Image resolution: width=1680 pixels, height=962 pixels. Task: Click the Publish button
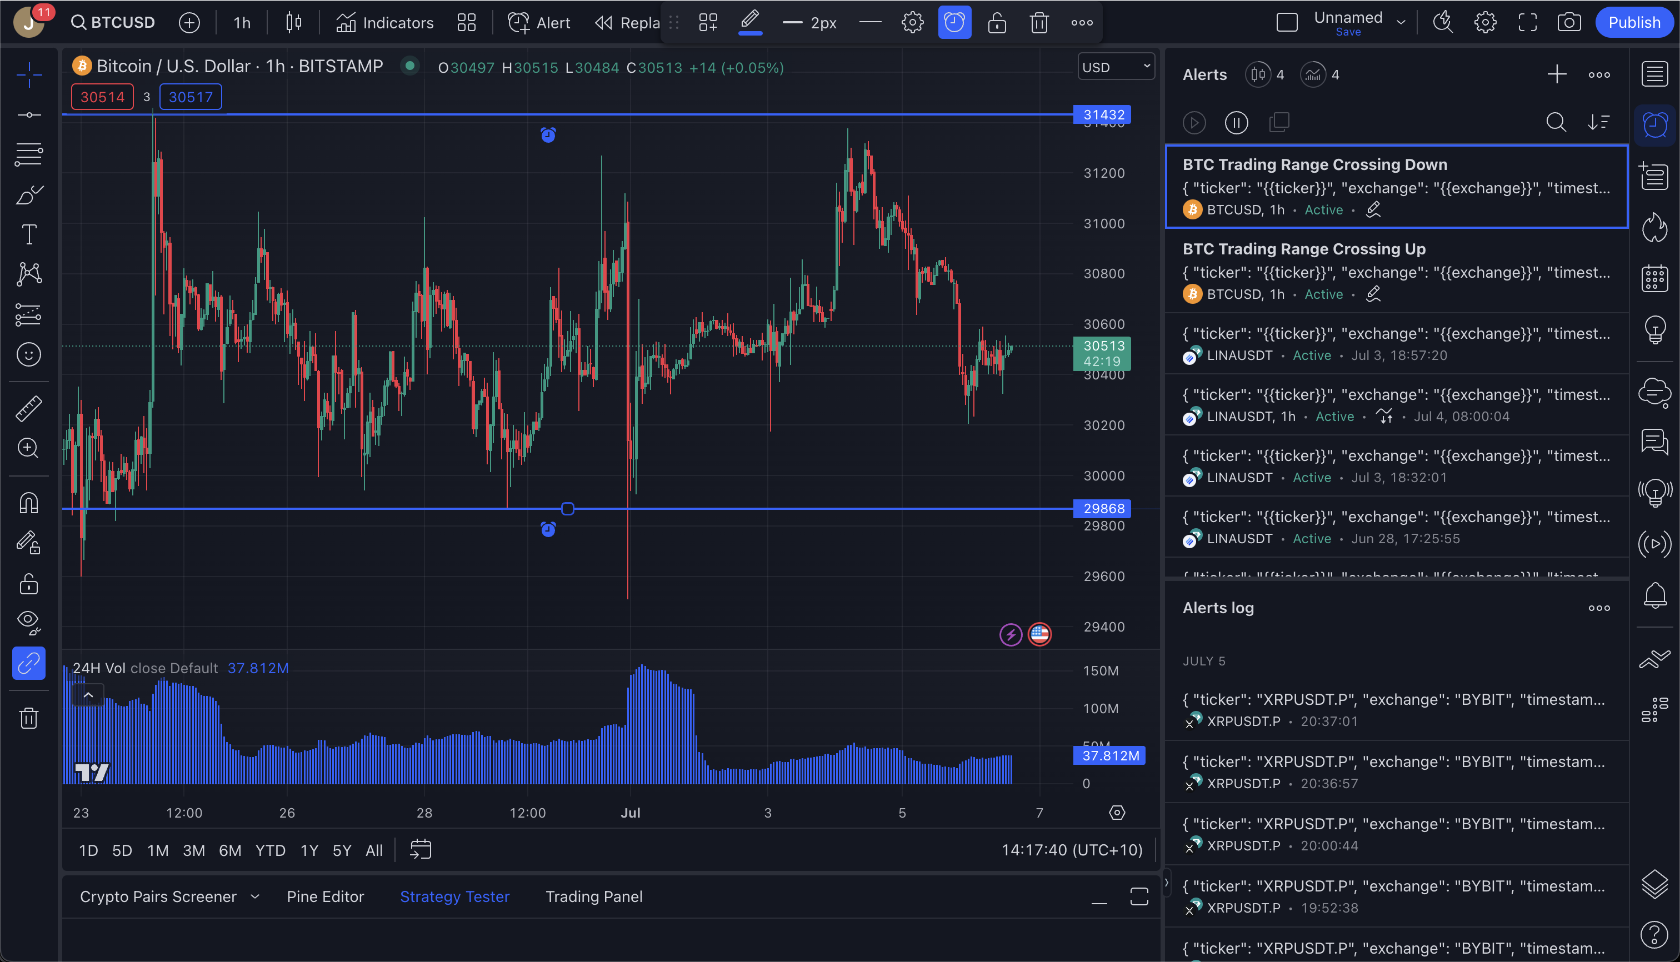pos(1634,22)
